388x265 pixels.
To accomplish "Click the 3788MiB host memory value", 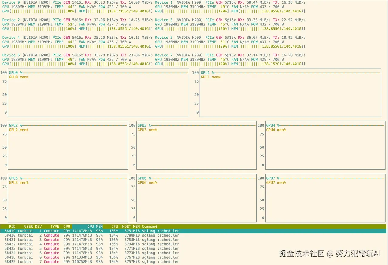I will click(132, 235).
